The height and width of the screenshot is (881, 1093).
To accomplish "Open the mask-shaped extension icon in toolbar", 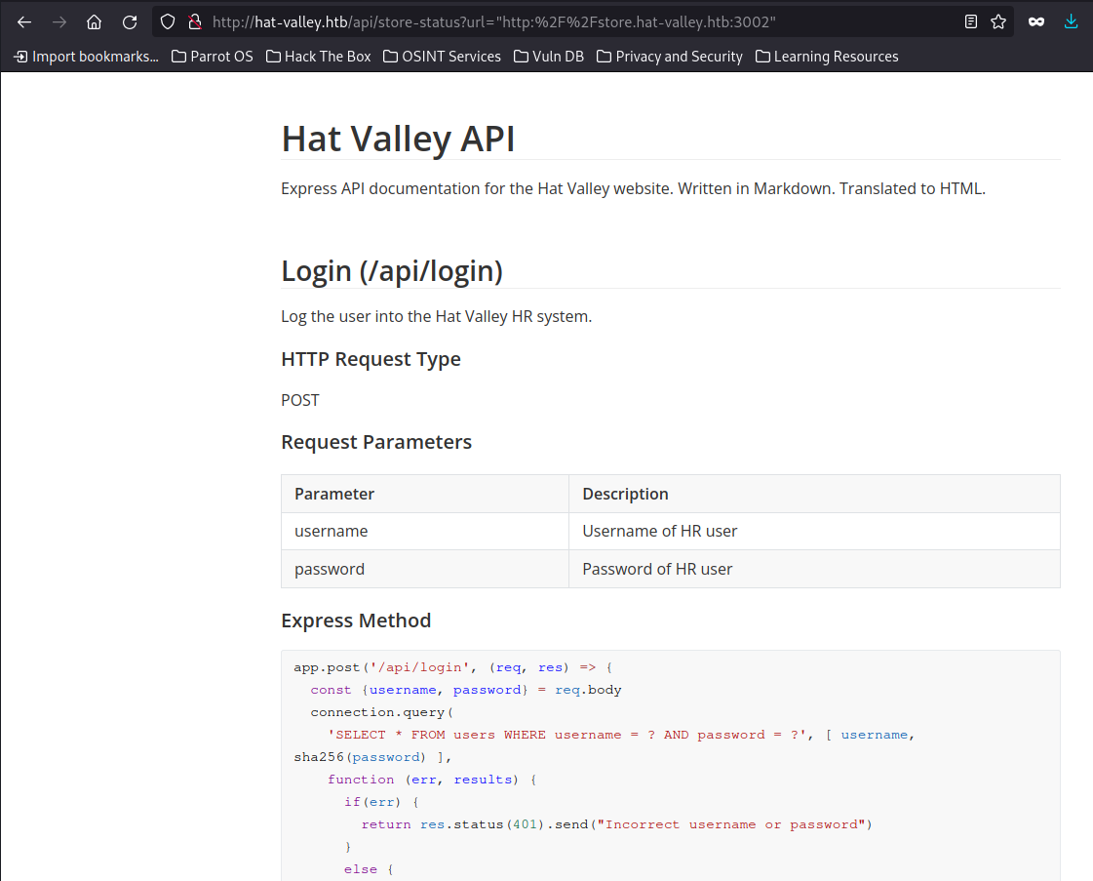I will click(x=1036, y=21).
